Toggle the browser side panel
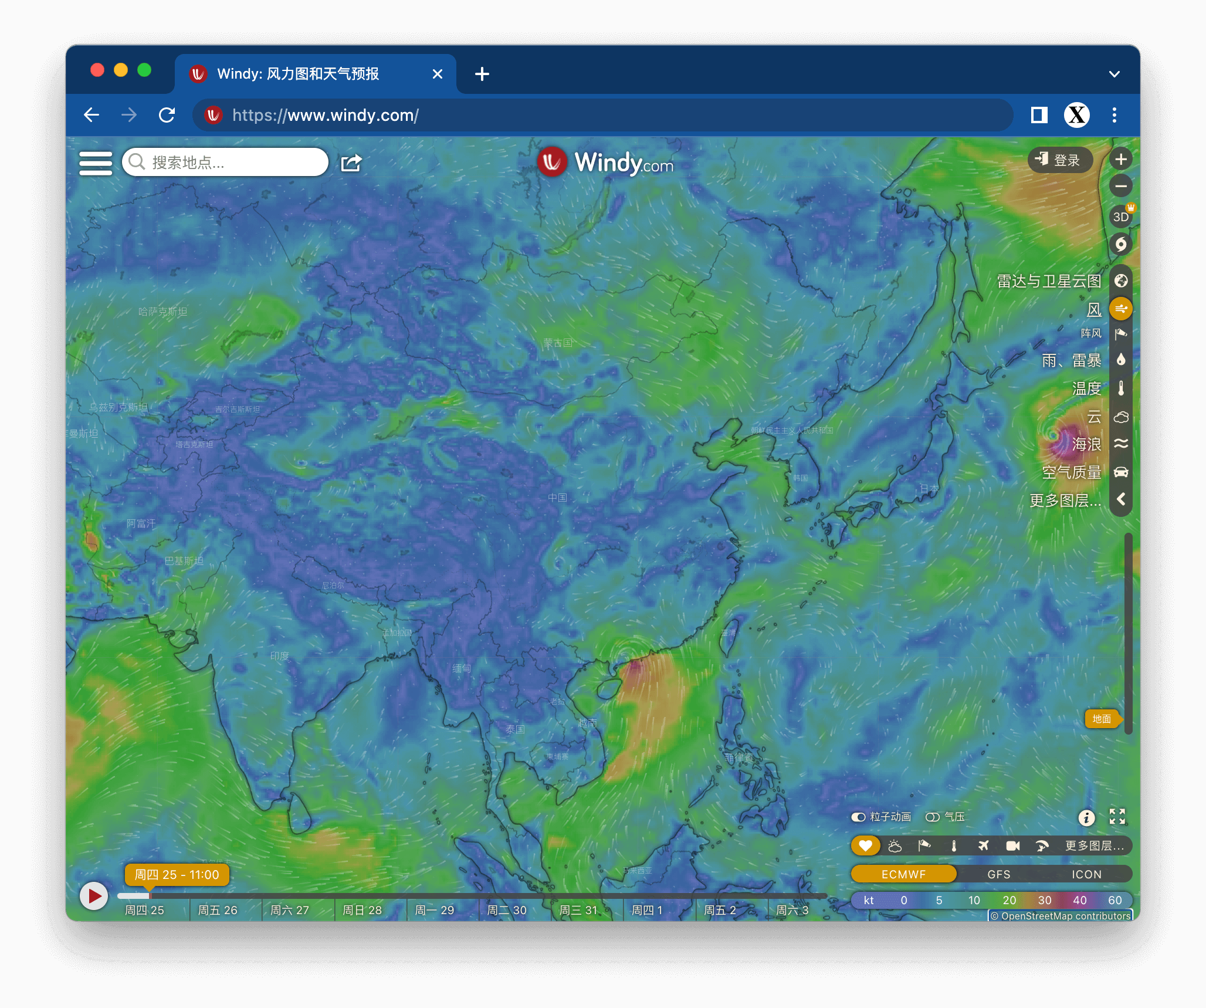 pyautogui.click(x=1039, y=115)
